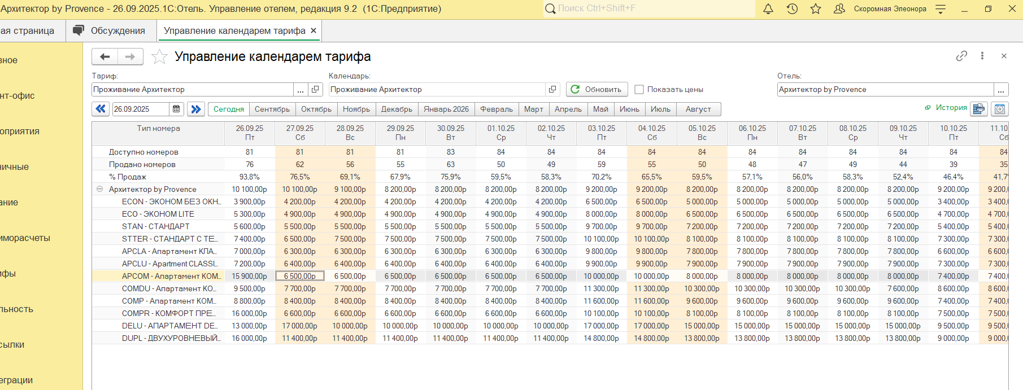Open favorites star in title bar
The height and width of the screenshot is (390, 1023).
point(816,9)
